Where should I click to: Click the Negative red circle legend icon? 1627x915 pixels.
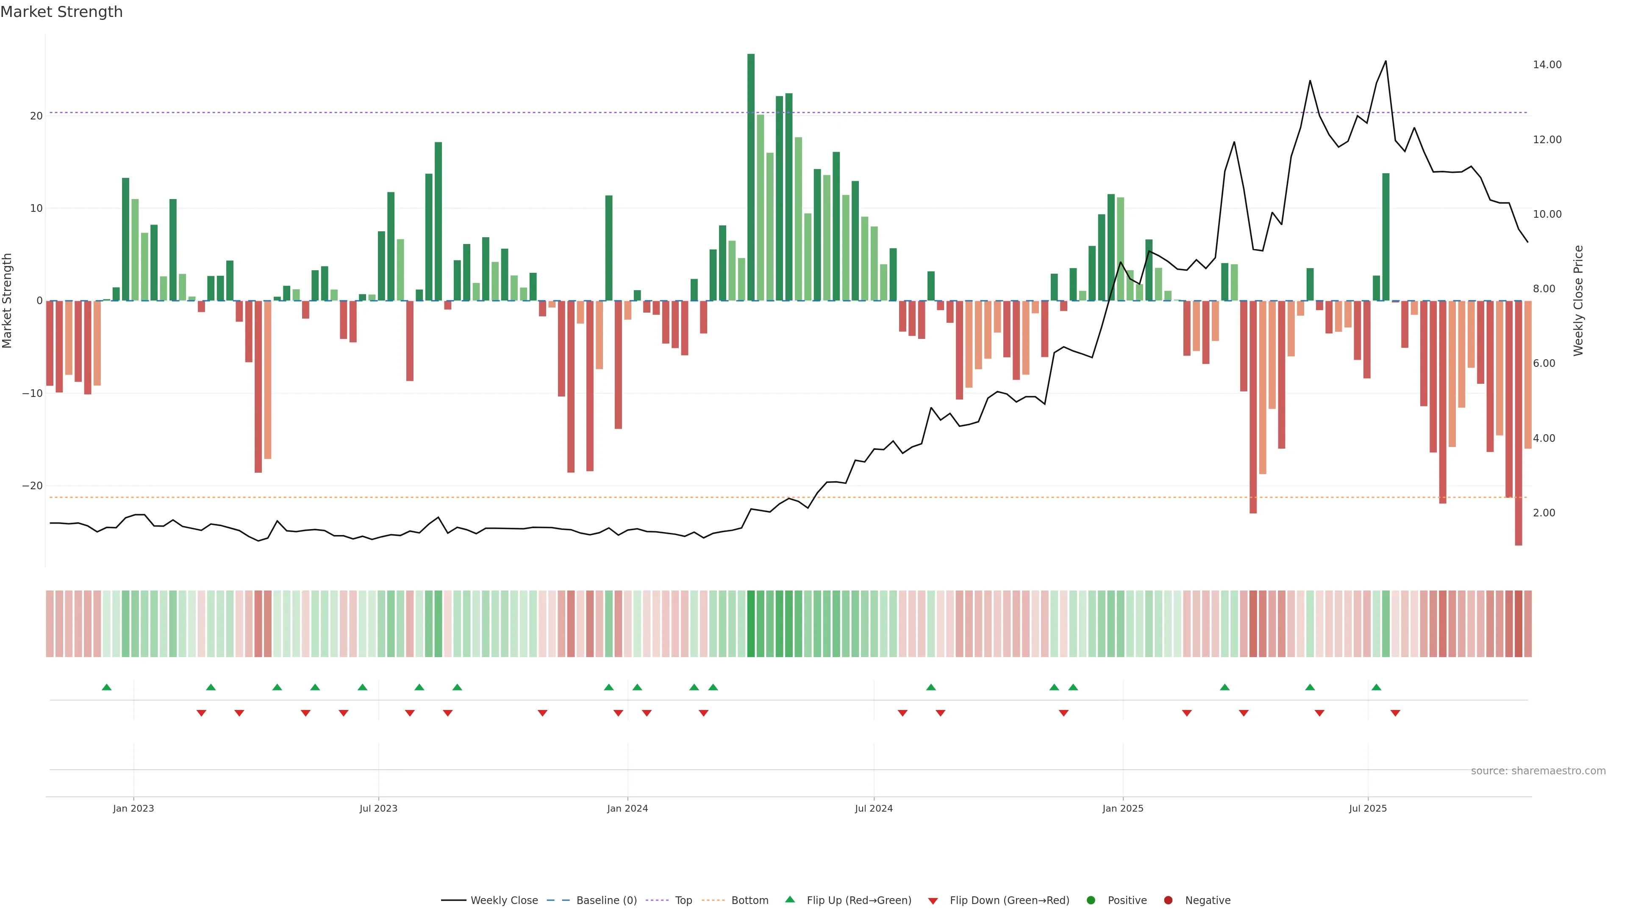tap(1168, 901)
